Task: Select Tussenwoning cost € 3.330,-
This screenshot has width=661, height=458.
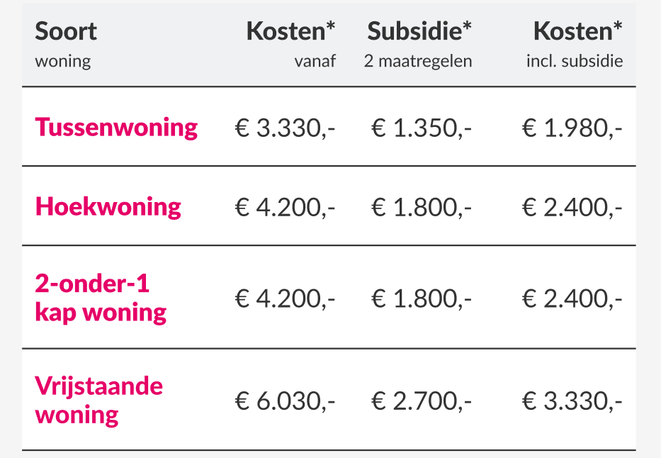Action: 285,128
